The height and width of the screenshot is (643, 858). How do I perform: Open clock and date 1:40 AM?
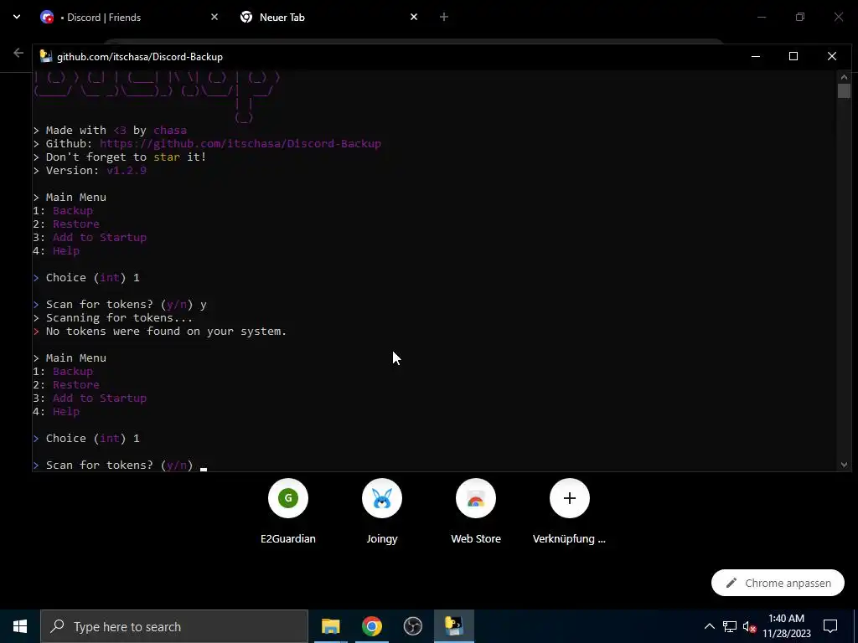point(786,626)
